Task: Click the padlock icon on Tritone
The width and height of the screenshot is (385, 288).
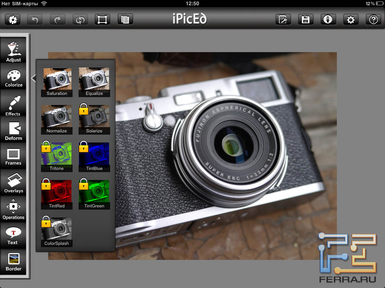Action: point(46,147)
